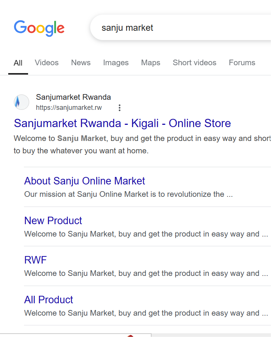Viewport: 271px width, 337px height.
Task: Switch to the Maps tab
Action: pos(150,63)
